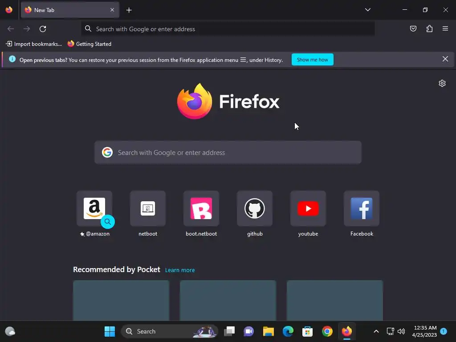This screenshot has width=456, height=342.
Task: Open Save to Pocket icon in toolbar
Action: tap(413, 28)
